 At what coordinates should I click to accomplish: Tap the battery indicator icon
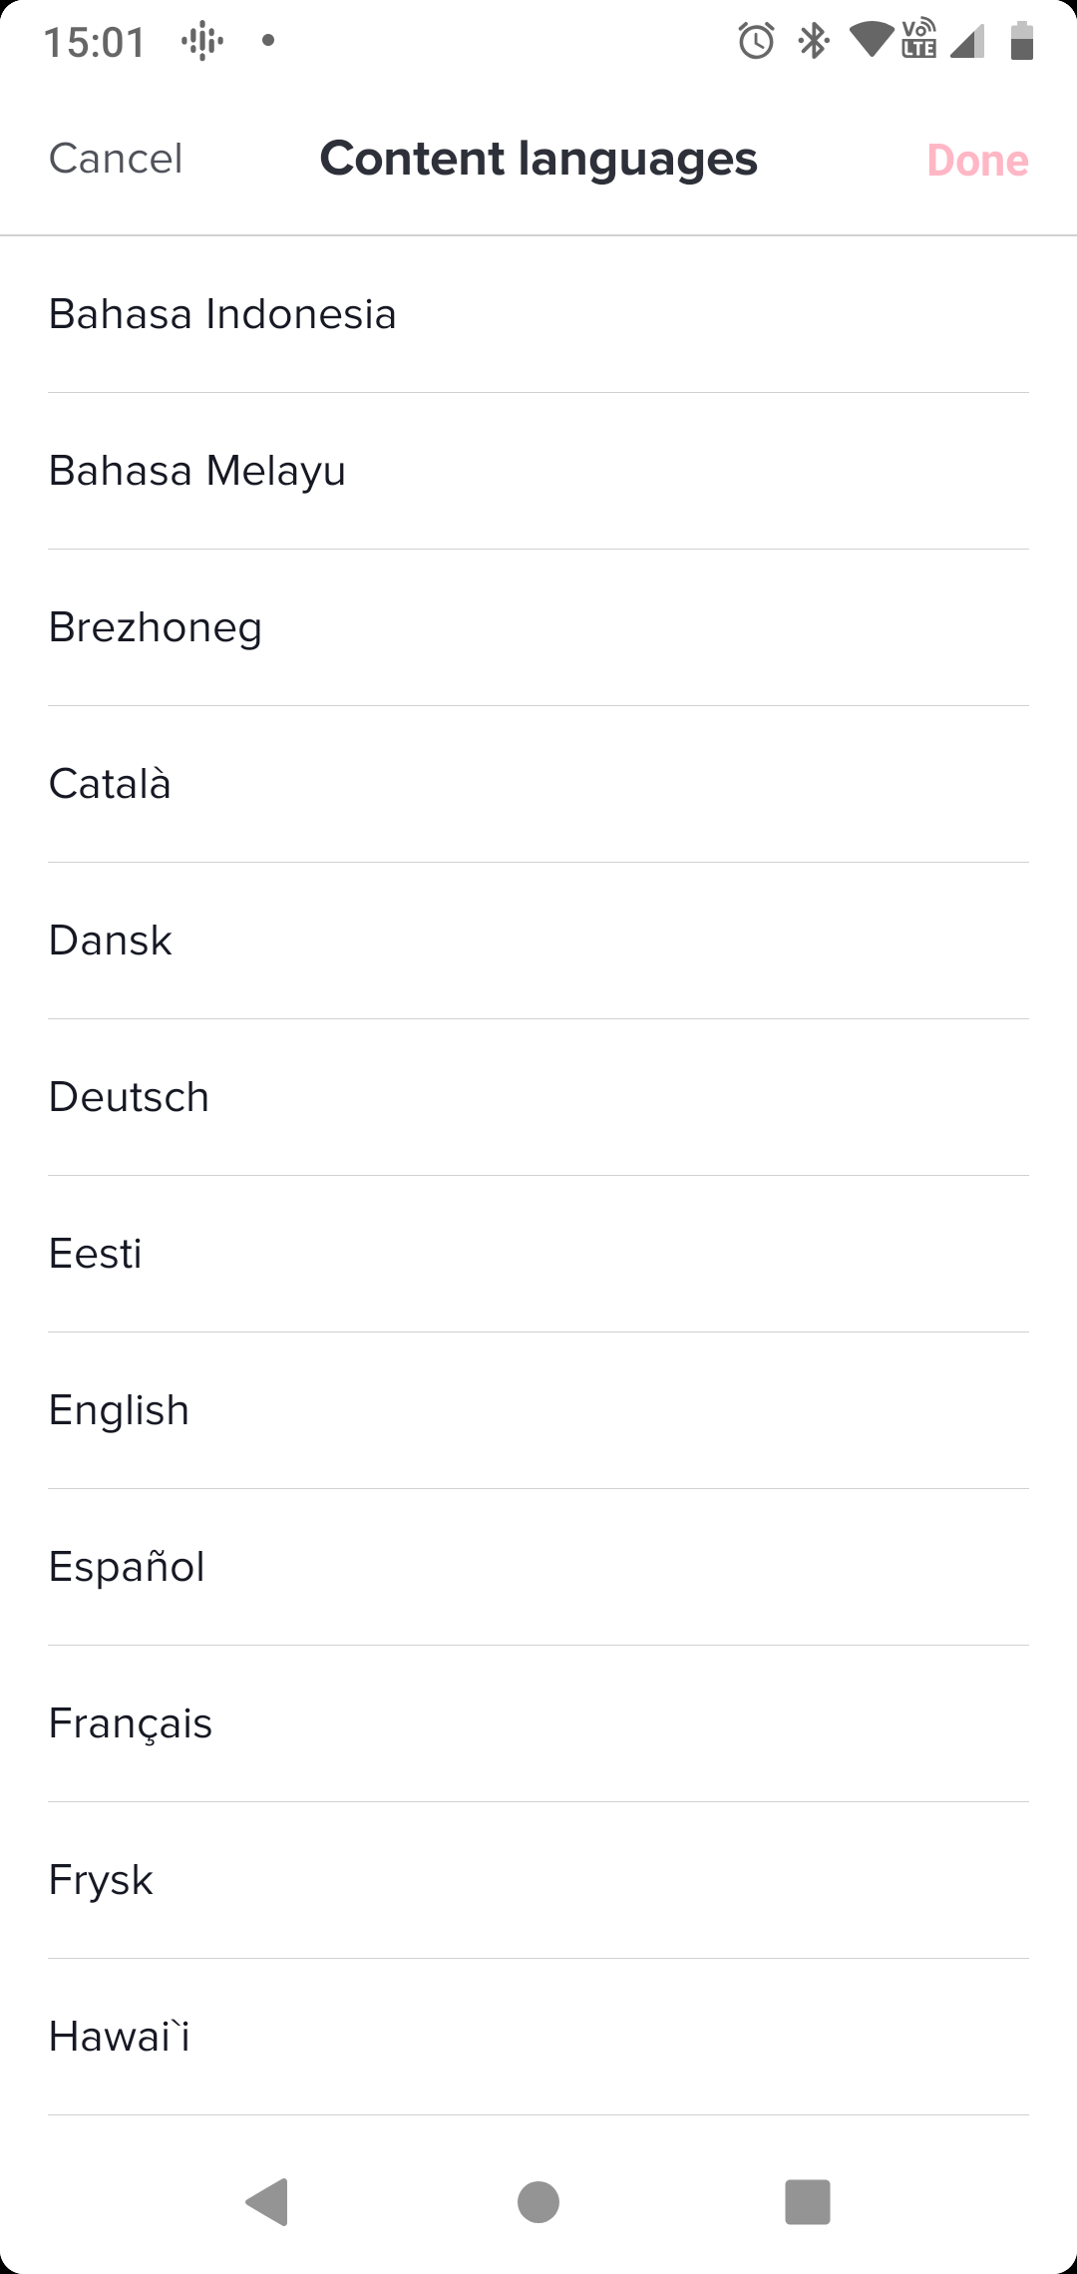point(1021,41)
